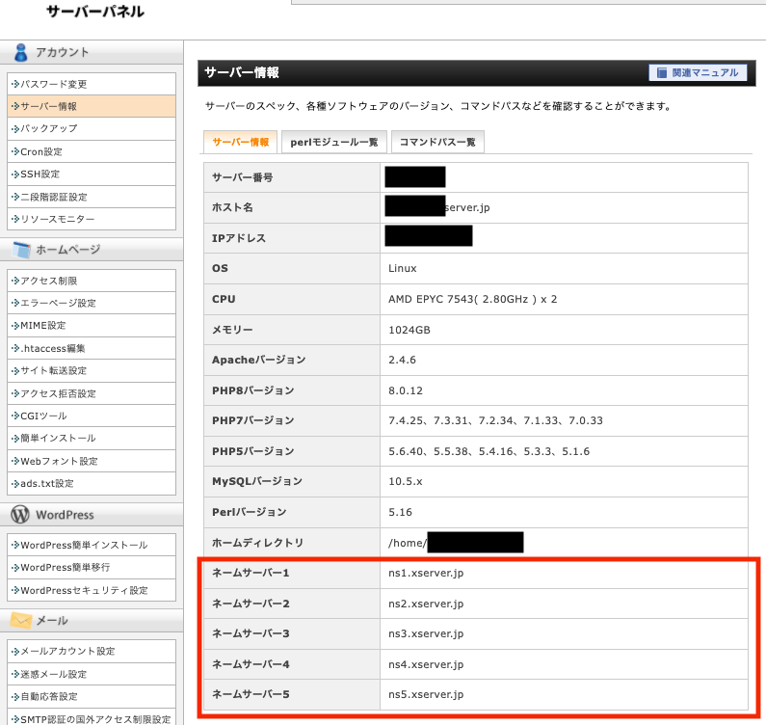Switch to the コマンドパス一覧 tab

coord(437,142)
